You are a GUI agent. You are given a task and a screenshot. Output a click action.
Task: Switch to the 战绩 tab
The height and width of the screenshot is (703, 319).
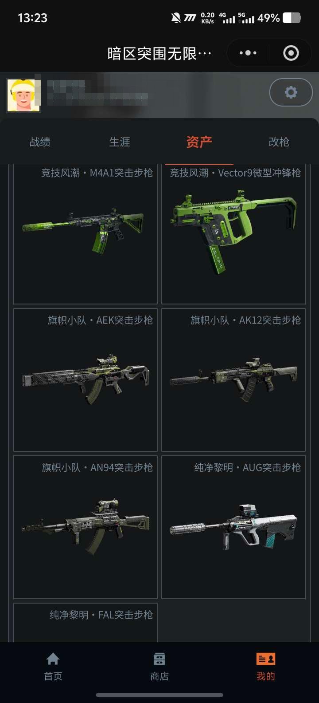[40, 142]
